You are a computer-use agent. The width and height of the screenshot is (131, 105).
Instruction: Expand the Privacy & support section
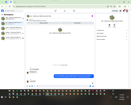(x=112, y=39)
